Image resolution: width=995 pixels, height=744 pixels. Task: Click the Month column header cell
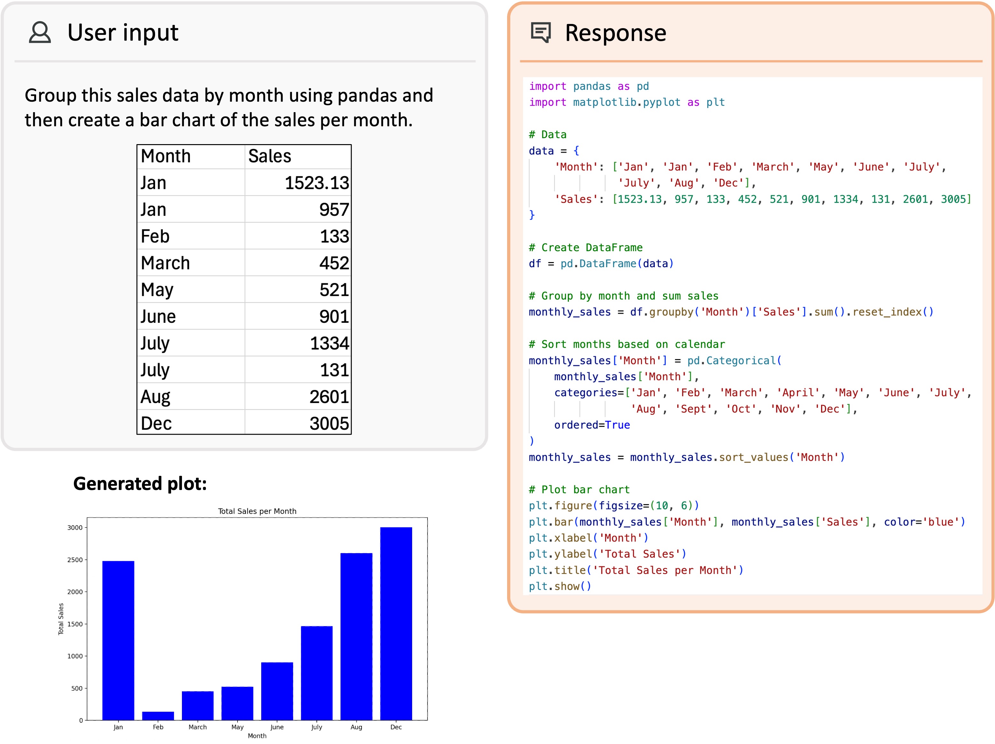pos(190,157)
